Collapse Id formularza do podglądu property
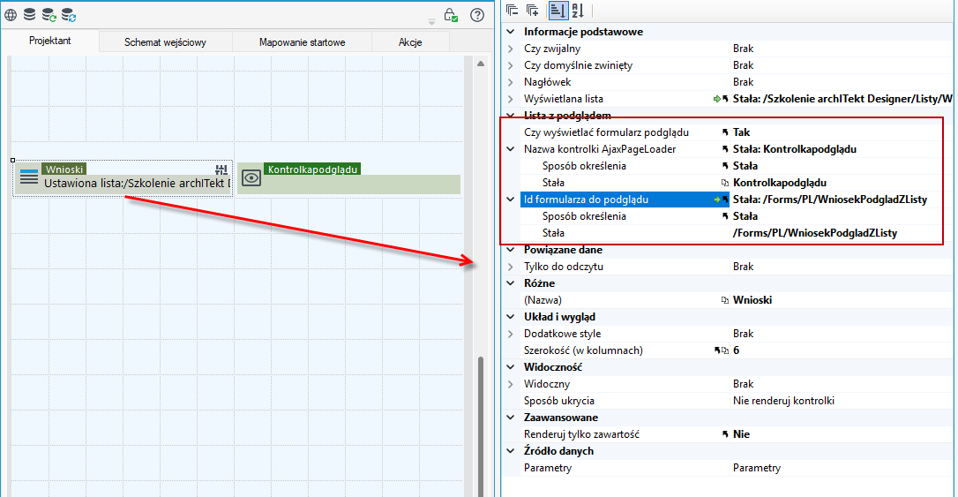The height and width of the screenshot is (497, 958). pyautogui.click(x=511, y=200)
